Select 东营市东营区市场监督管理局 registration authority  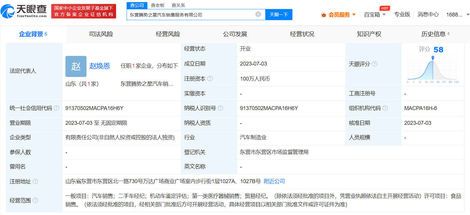274,152
